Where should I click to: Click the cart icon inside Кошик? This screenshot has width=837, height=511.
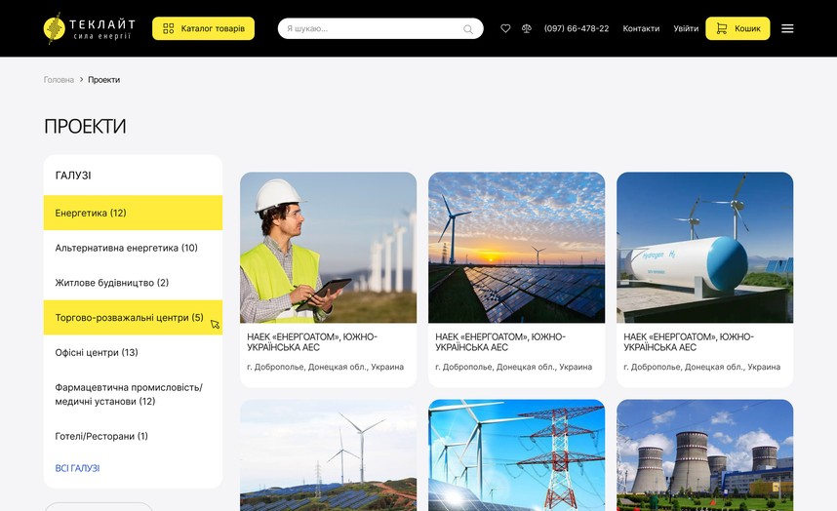pyautogui.click(x=722, y=29)
